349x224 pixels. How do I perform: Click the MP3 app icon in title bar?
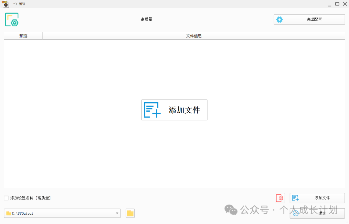(5, 4)
